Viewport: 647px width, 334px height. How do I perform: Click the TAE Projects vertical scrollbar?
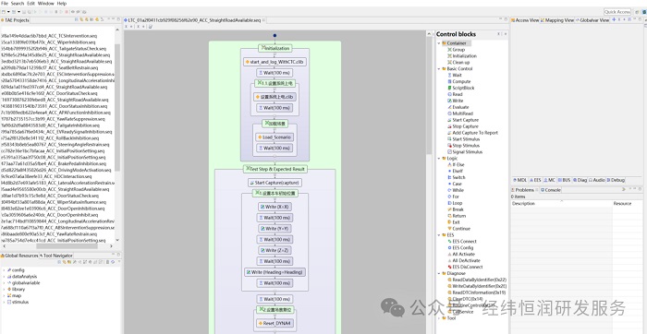117,107
